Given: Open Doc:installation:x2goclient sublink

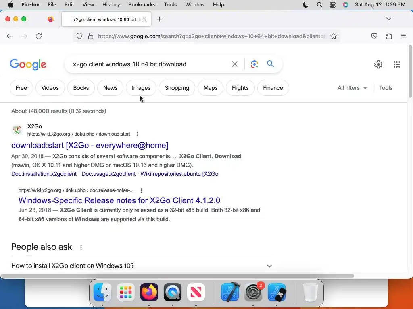Looking at the screenshot, I should (x=44, y=174).
